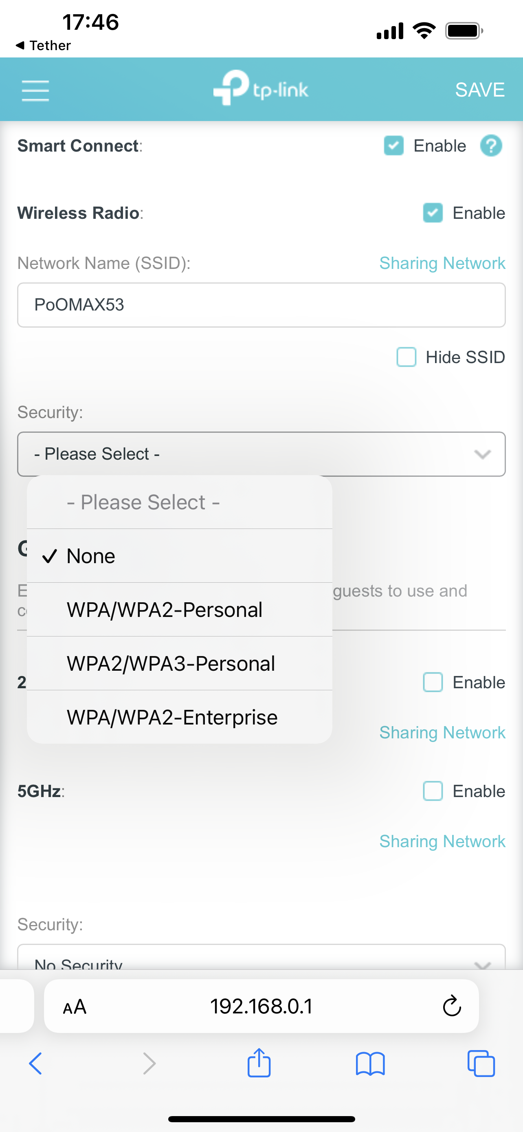
Task: Check the Hide SSID checkbox
Action: tap(406, 357)
